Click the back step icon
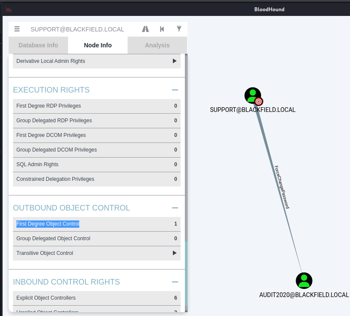Image resolution: width=350 pixels, height=316 pixels. [162, 29]
